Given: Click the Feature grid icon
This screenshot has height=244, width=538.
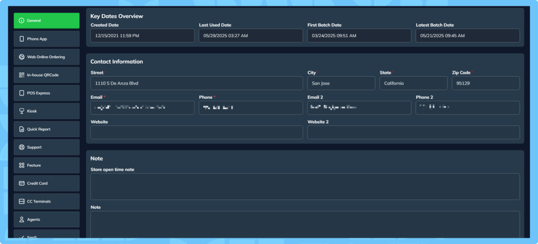Looking at the screenshot, I should click(x=22, y=165).
